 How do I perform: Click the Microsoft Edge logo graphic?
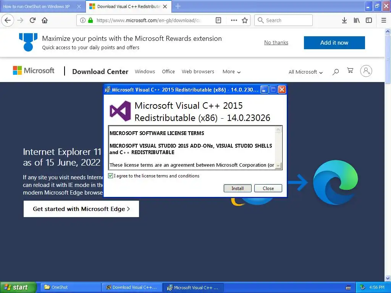pos(335,183)
